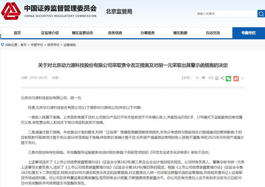Click the print page icon
Image resolution: width=265 pixels, height=187 pixels.
[x=217, y=78]
